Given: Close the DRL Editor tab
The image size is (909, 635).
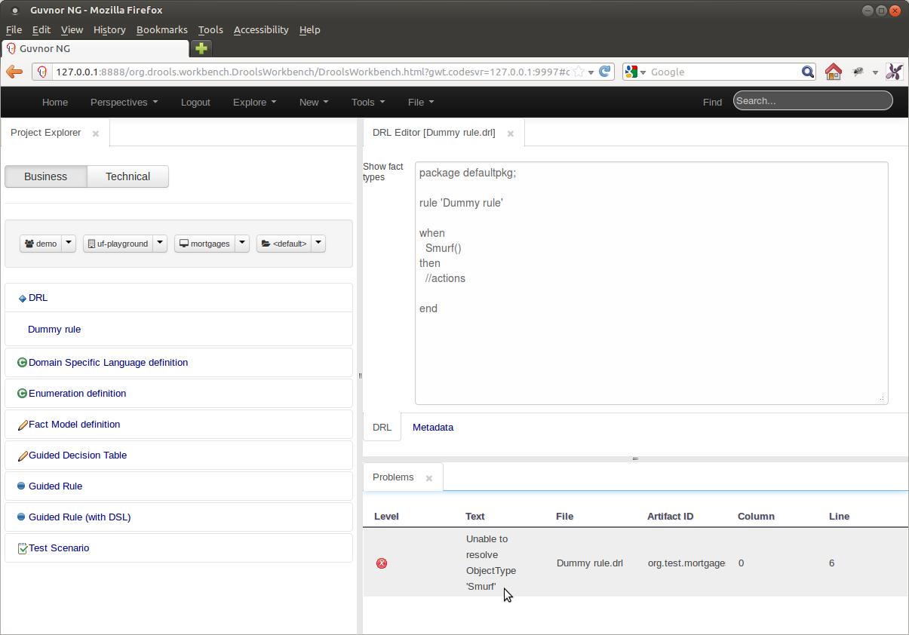Looking at the screenshot, I should (511, 133).
